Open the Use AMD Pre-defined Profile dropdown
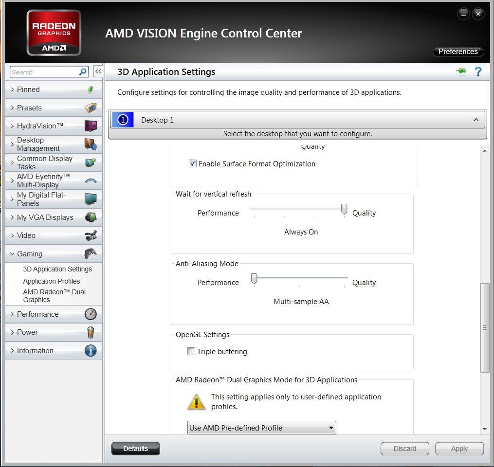494x467 pixels. pyautogui.click(x=261, y=428)
